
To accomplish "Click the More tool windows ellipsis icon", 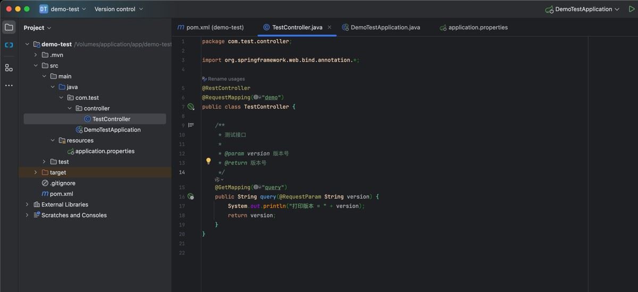I will (9, 85).
